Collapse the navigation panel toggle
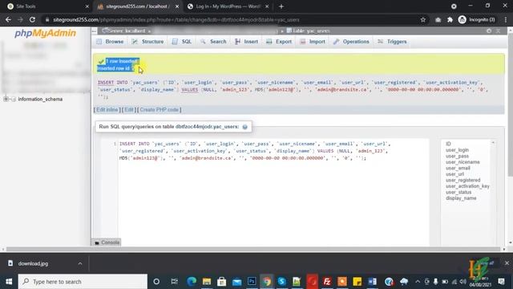The image size is (513, 289). pos(95,31)
